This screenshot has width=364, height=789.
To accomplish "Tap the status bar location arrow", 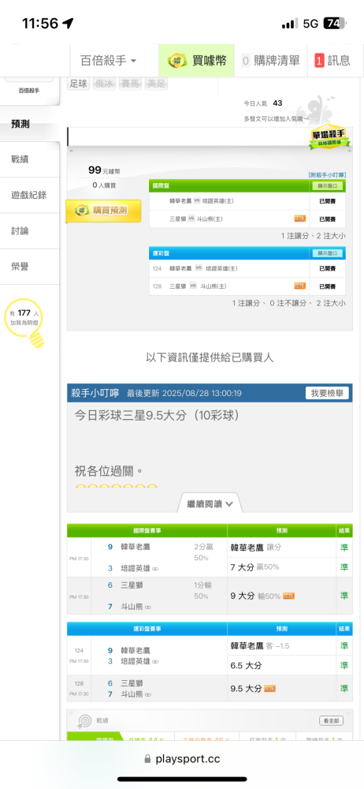I will coord(68,23).
